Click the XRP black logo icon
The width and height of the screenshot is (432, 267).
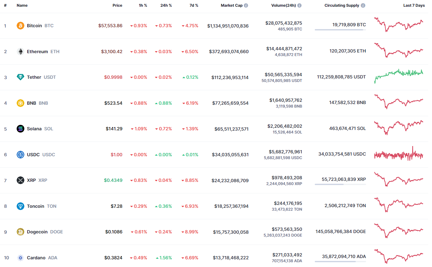click(20, 180)
